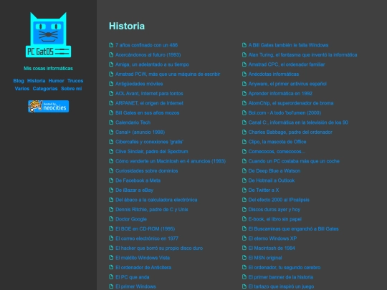
Task: Open 'Cibercafés y conexiones gratis' link
Action: pyautogui.click(x=149, y=142)
